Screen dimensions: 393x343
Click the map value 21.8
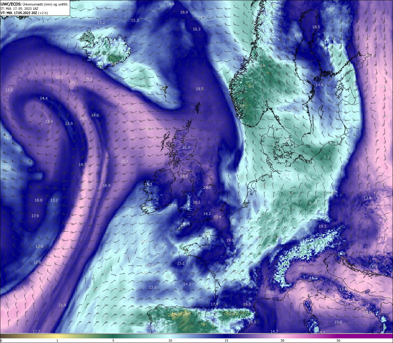[x=62, y=305]
